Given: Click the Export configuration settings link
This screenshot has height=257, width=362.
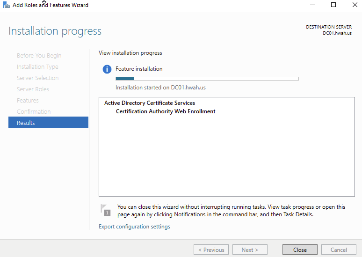Looking at the screenshot, I should click(134, 227).
